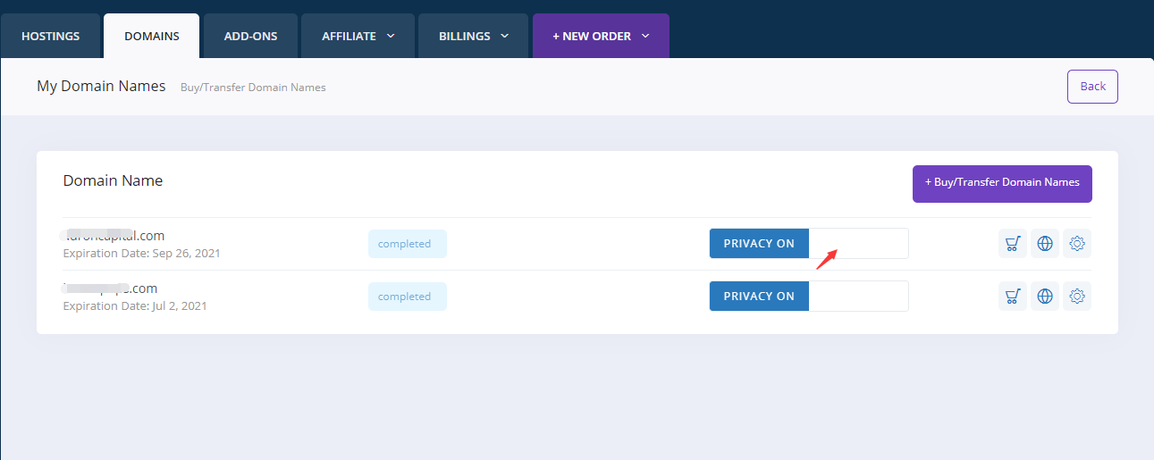Switch to the Add-Ons tab
The height and width of the screenshot is (460, 1154).
250,37
